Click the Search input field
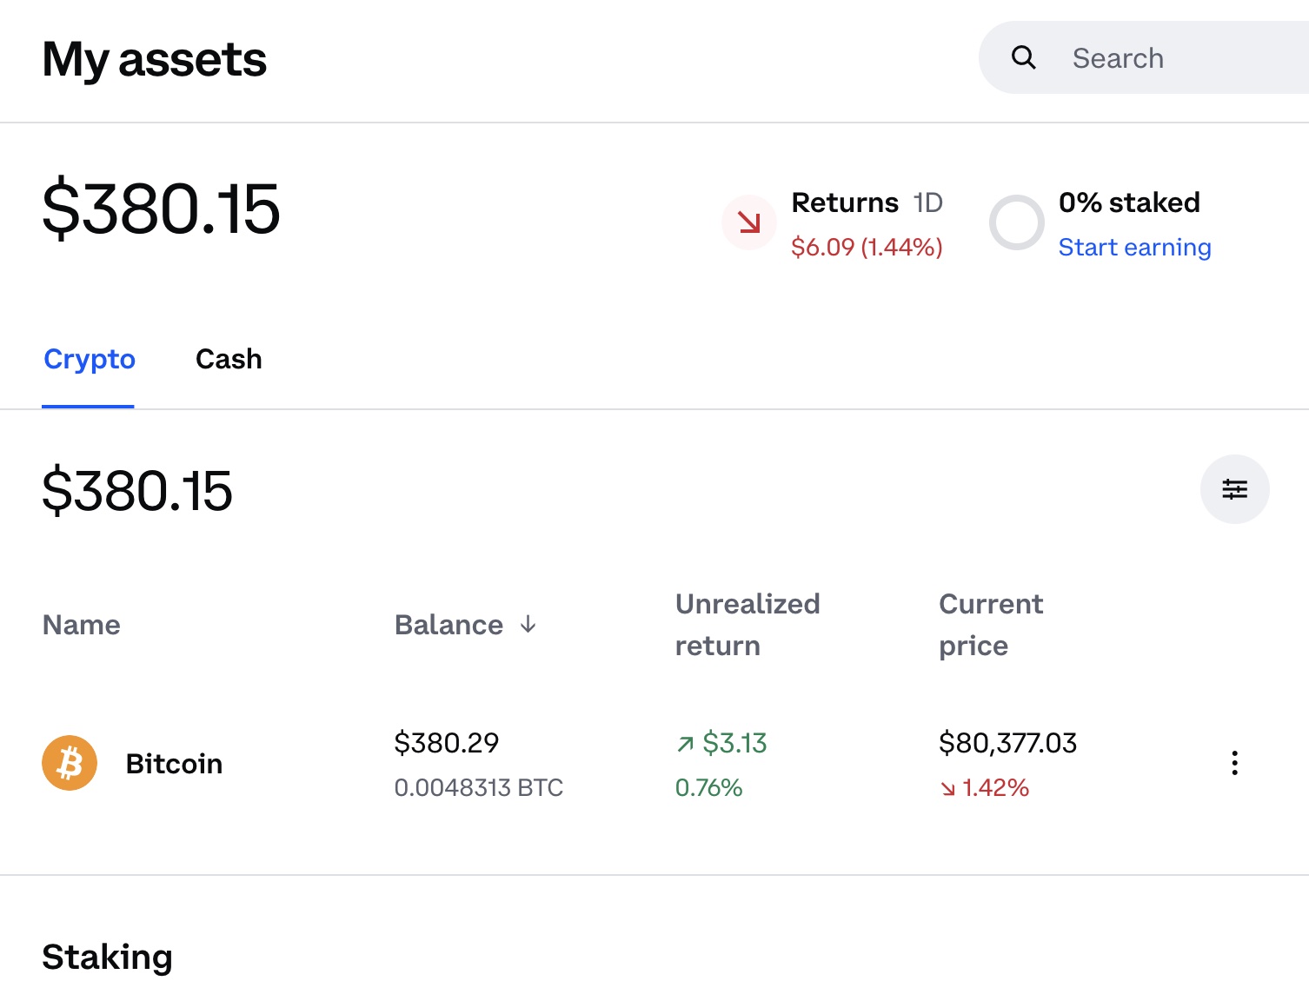The width and height of the screenshot is (1309, 1001). [x=1165, y=58]
